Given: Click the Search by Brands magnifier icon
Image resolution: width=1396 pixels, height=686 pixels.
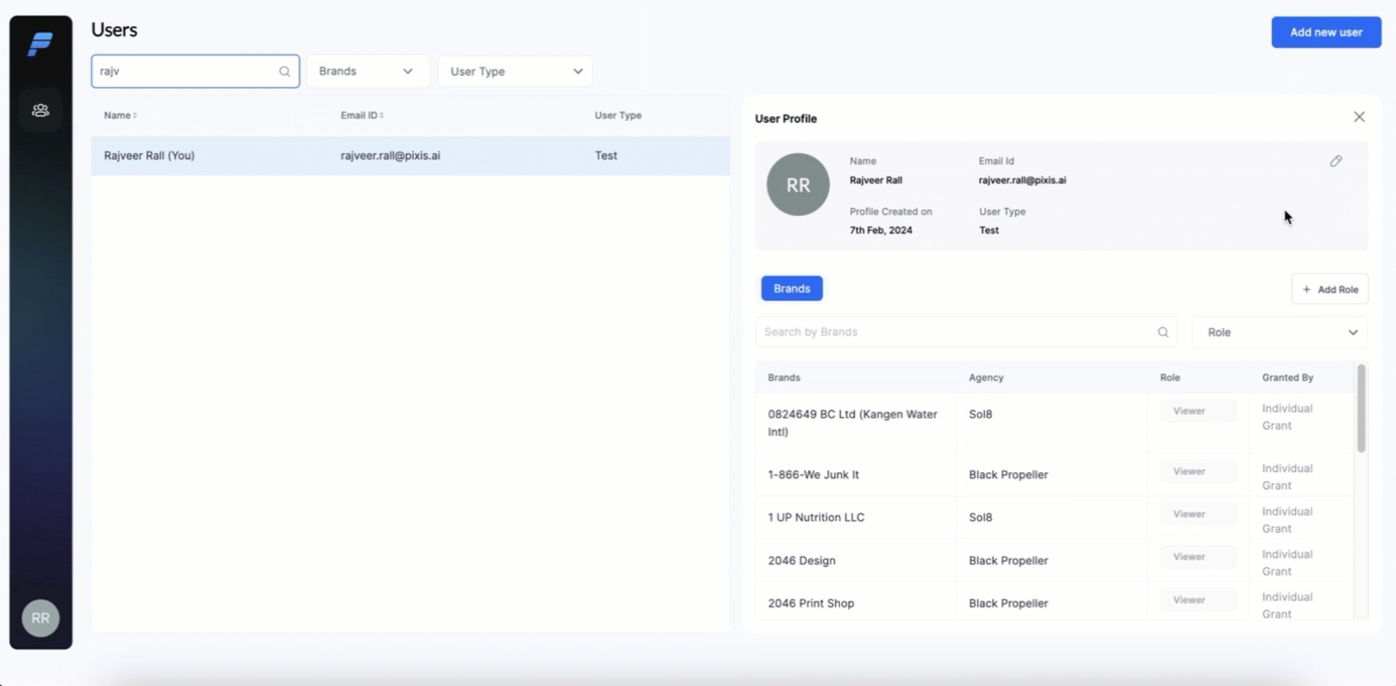Looking at the screenshot, I should [x=1163, y=332].
